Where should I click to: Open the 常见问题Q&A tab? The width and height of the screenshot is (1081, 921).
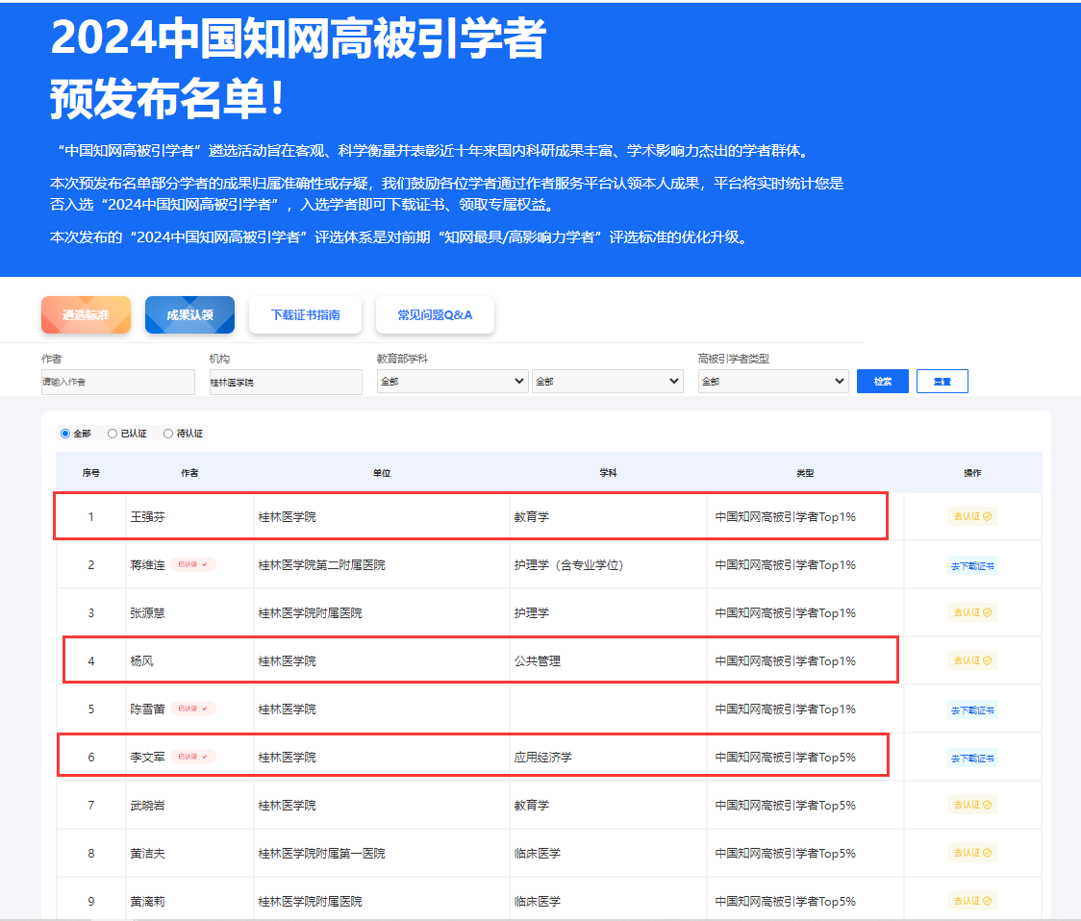tap(435, 315)
